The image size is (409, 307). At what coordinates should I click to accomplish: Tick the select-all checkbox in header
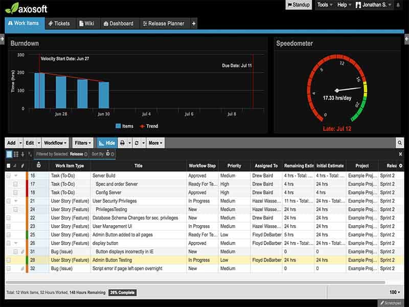pyautogui.click(x=8, y=166)
